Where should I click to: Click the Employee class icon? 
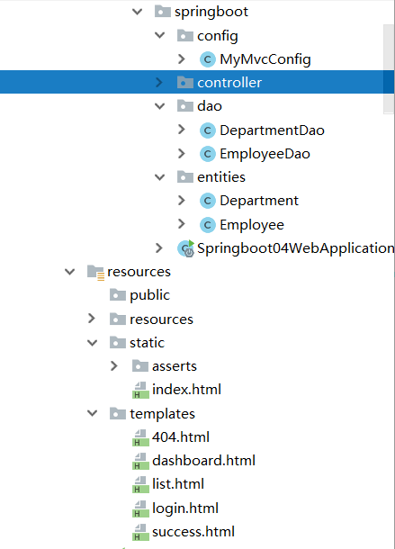click(x=207, y=225)
